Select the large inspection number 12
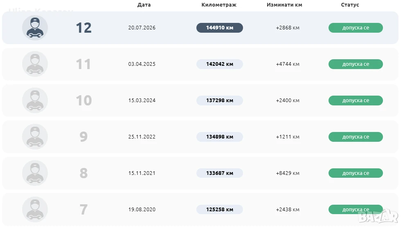This screenshot has height=228, width=403. tap(83, 28)
